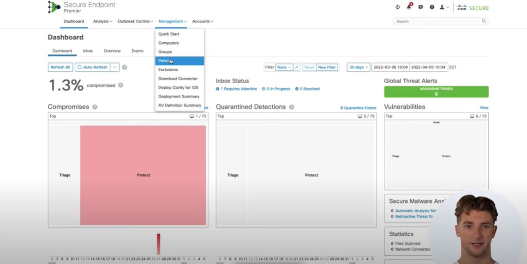
Task: Expand the Analysis menu
Action: (x=102, y=21)
